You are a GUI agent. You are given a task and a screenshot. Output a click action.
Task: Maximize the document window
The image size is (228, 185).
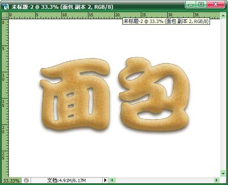tap(201, 4)
